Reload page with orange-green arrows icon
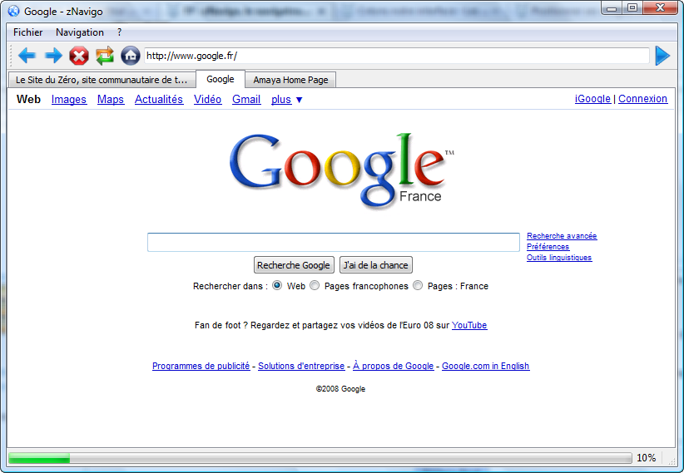This screenshot has height=473, width=684. coord(105,56)
